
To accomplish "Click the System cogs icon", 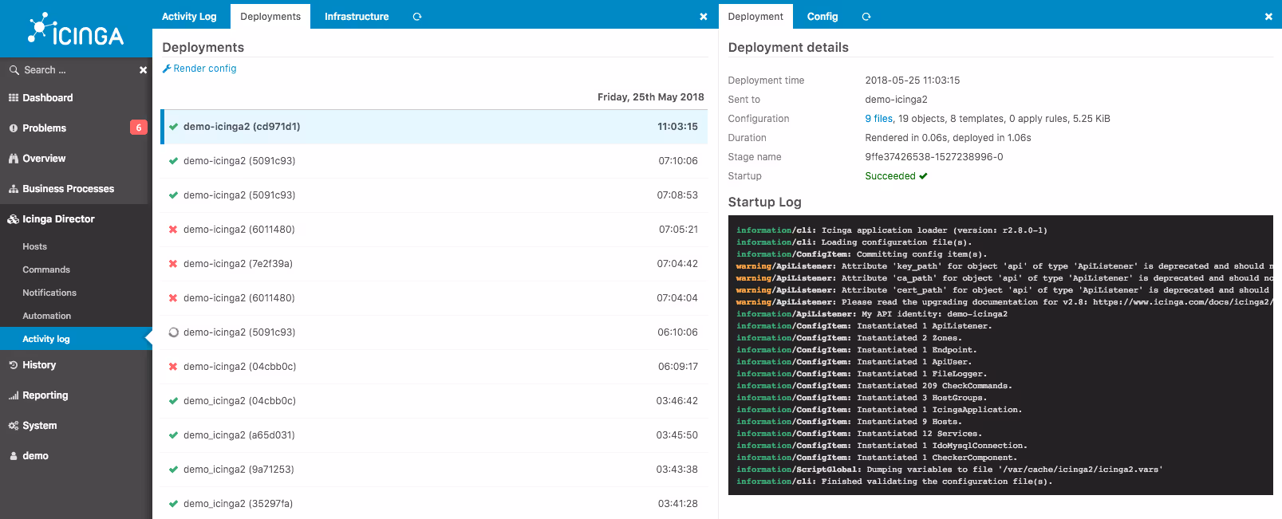I will point(14,426).
